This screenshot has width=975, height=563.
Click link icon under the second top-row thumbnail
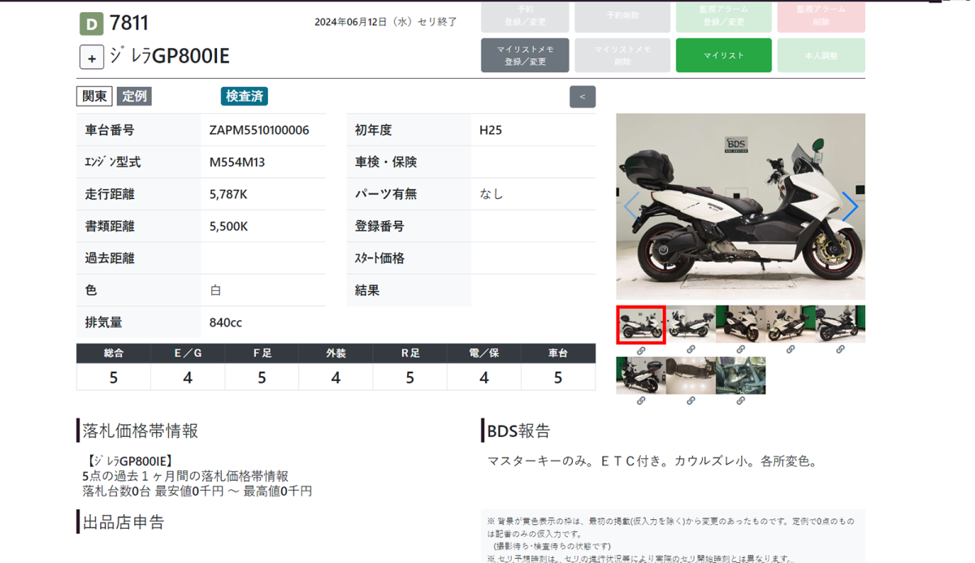[691, 349]
